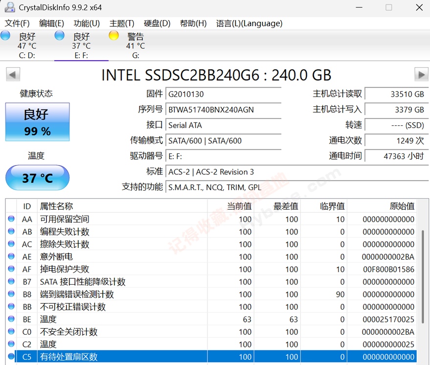Image resolution: width=430 pixels, height=365 pixels.
Task: Click the 当前值 column header
Action: pyautogui.click(x=230, y=206)
